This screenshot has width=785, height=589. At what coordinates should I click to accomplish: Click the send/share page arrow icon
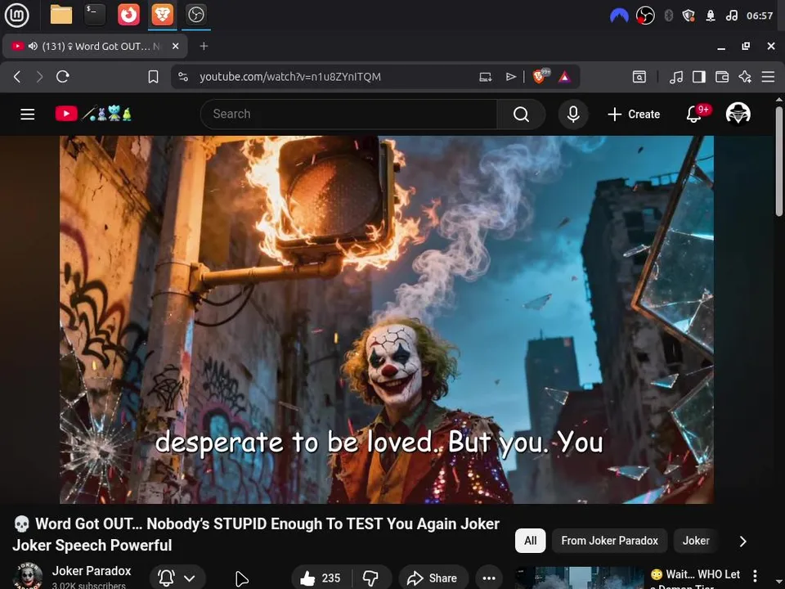tap(510, 77)
